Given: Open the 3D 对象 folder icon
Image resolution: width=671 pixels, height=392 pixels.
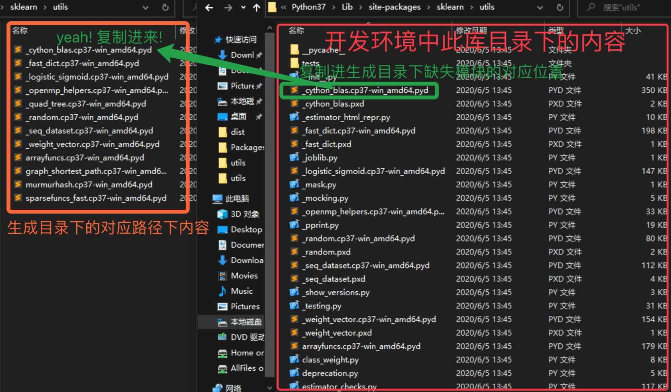Looking at the screenshot, I should 222,214.
